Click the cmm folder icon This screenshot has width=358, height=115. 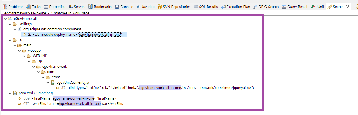[48, 77]
